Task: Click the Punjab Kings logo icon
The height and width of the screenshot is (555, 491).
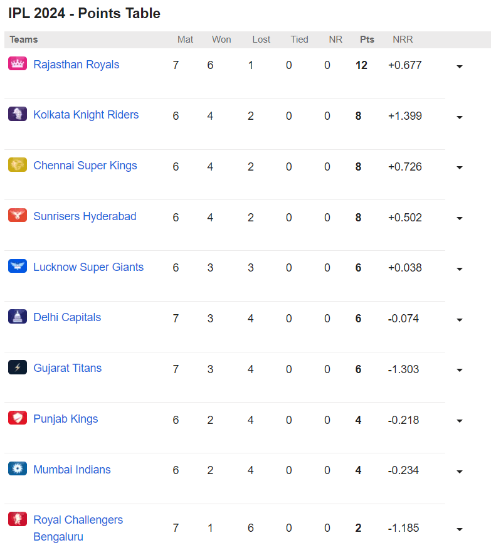Action: coord(18,418)
